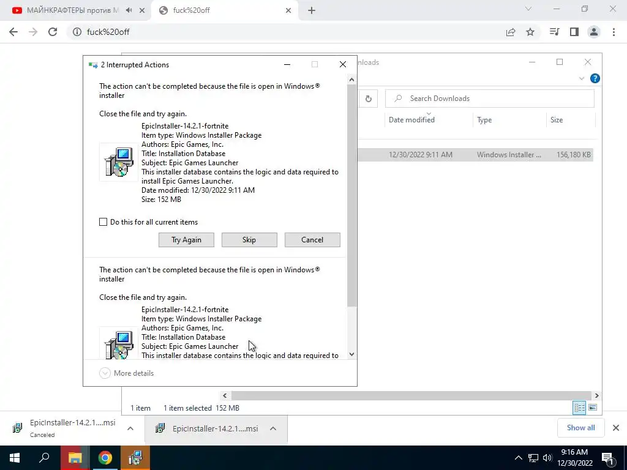Click the Explorer horizontal scrollbar thumb
The image size is (627, 470).
coord(411,395)
